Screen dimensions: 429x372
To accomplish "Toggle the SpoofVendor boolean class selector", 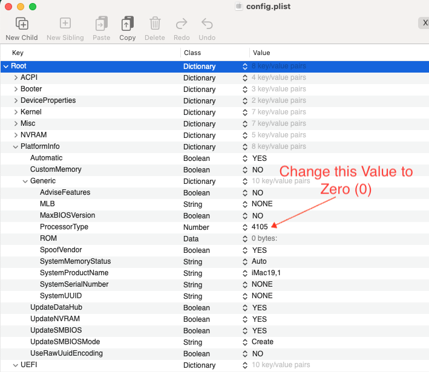I will pyautogui.click(x=245, y=250).
